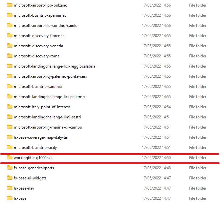Select the microsoft-airport-lilo-sondrio-caiolo name
This screenshot has width=220, height=204.
tap(46, 26)
